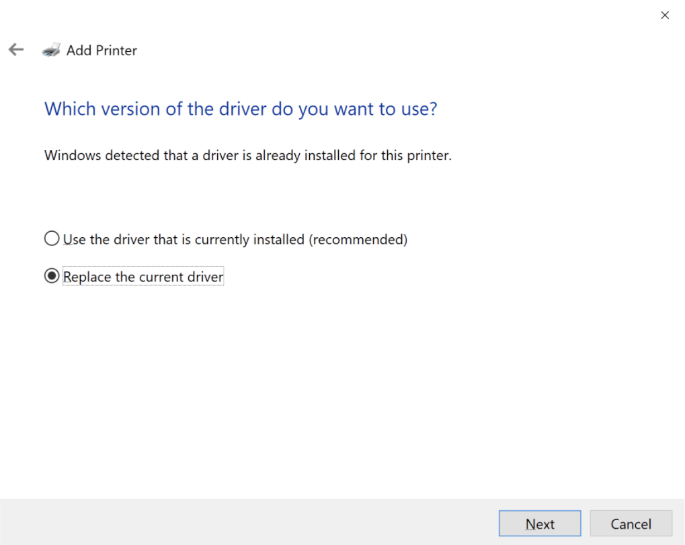Proceed with the Next button
The width and height of the screenshot is (685, 545).
[540, 523]
